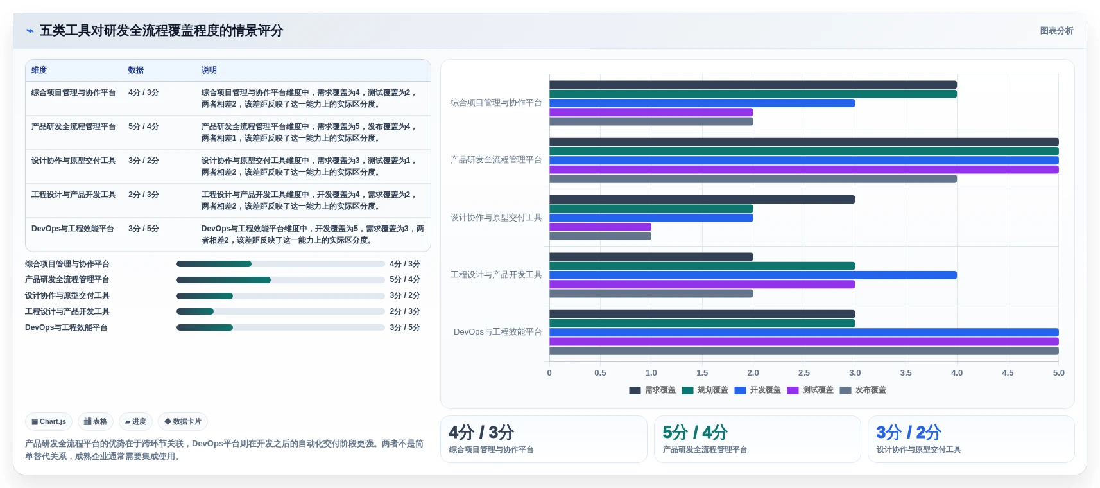This screenshot has height=488, width=1100.
Task: Click 产品研发全流程管理平台 dark 需求覆盖 bar
Action: [x=804, y=142]
